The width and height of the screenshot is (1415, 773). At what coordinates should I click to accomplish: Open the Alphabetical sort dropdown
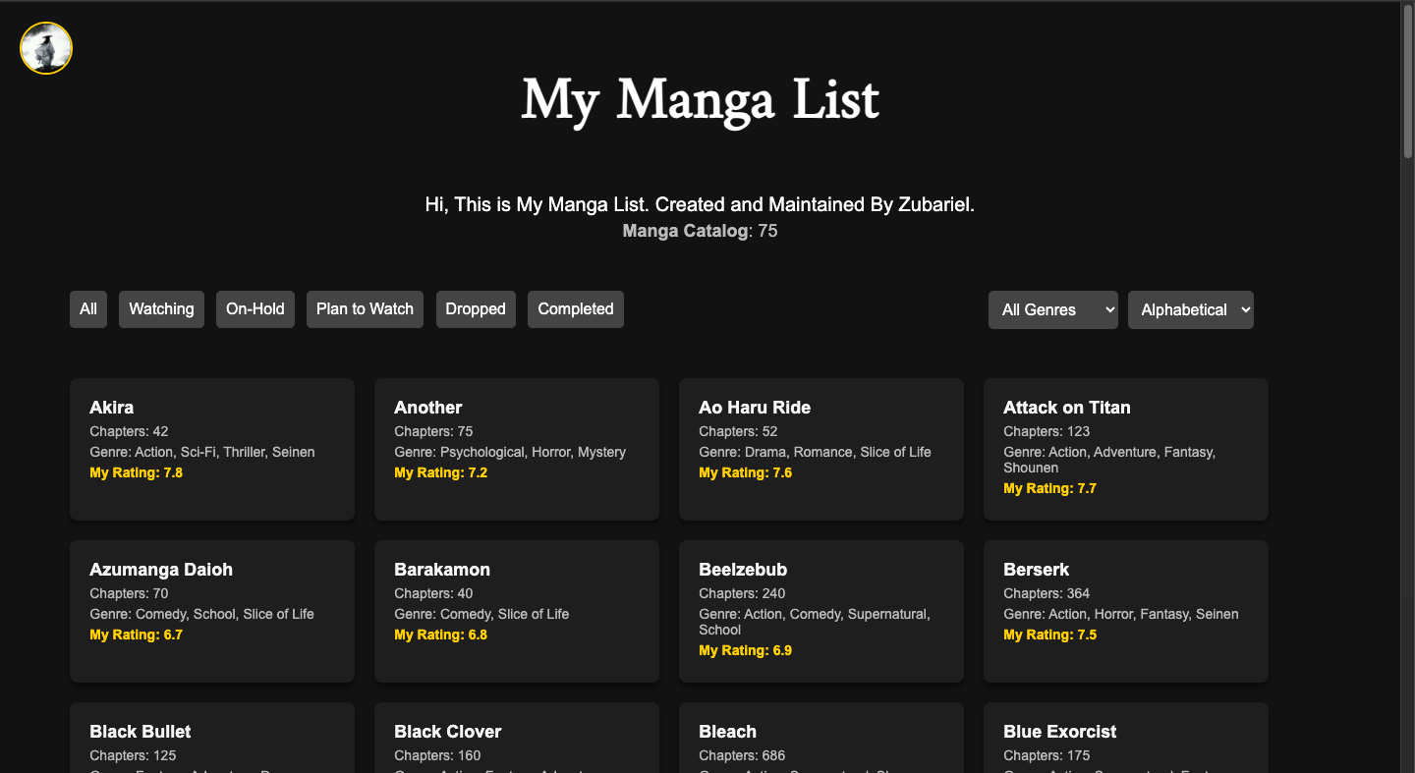(x=1190, y=309)
